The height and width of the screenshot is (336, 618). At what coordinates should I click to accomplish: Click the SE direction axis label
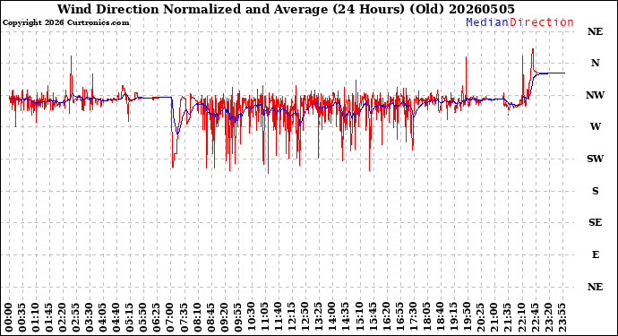[595, 223]
